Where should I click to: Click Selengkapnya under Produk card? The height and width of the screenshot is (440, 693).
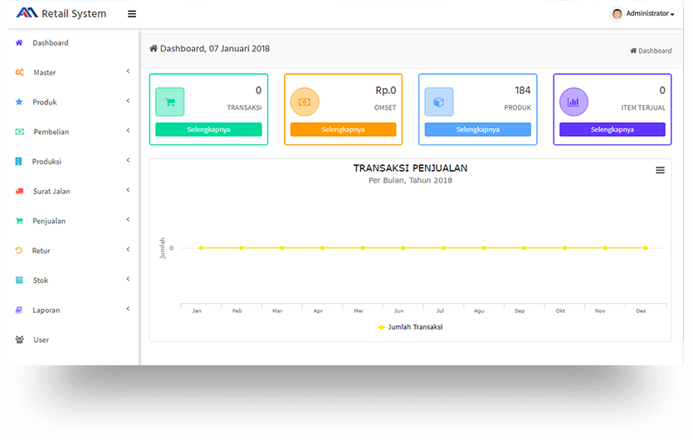[478, 130]
